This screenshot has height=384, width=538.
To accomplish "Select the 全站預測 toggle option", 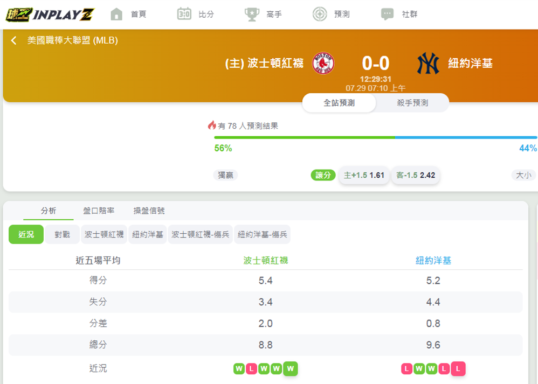I will point(339,103).
